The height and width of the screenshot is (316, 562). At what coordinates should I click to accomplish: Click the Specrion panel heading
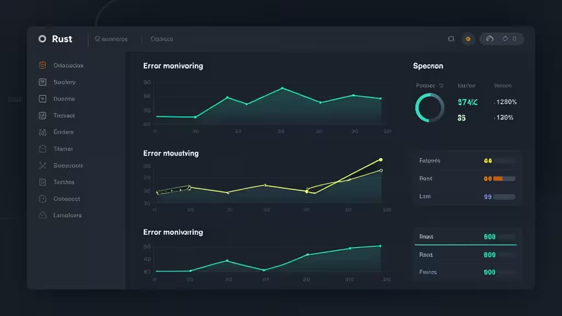click(428, 66)
